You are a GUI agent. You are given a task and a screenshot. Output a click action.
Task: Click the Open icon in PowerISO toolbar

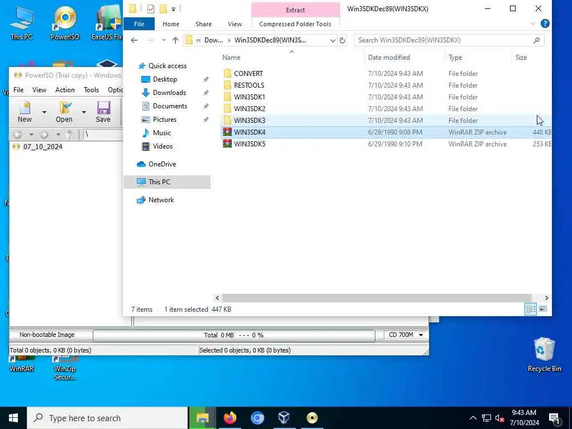tap(64, 112)
